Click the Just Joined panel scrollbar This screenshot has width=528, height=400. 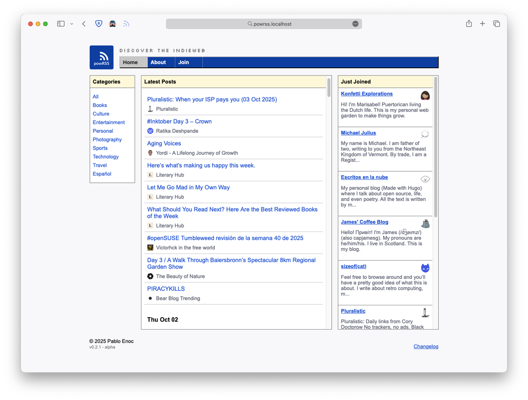(x=436, y=147)
